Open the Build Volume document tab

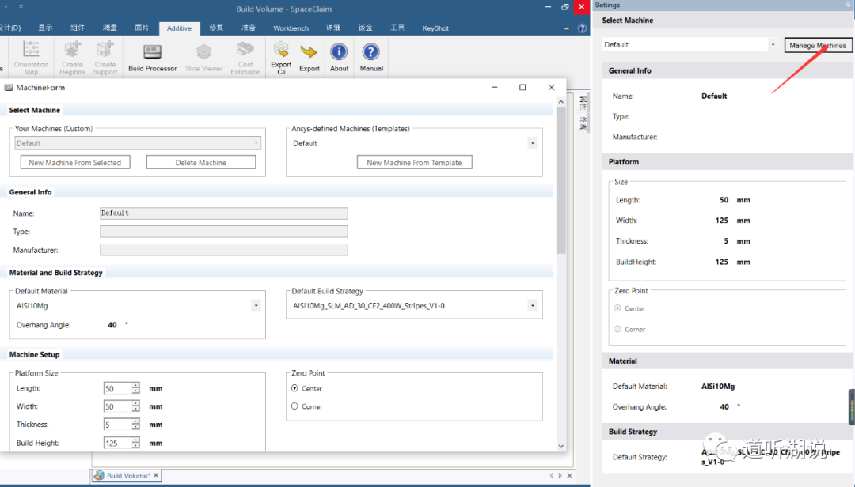127,476
